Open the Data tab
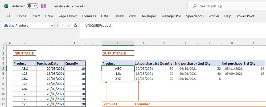 click(x=104, y=16)
